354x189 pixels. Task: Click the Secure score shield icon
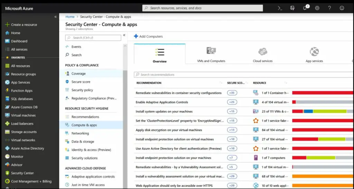(67, 82)
